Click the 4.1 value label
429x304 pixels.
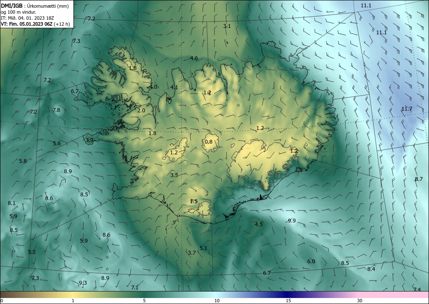[x=174, y=87]
